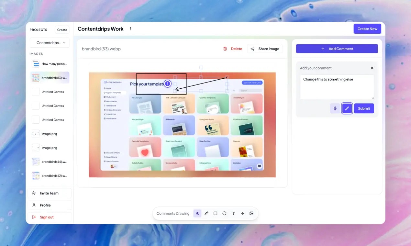Select brandbird (44).webp in the images list

(x=50, y=162)
